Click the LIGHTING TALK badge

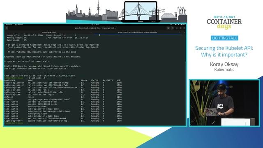(224, 38)
